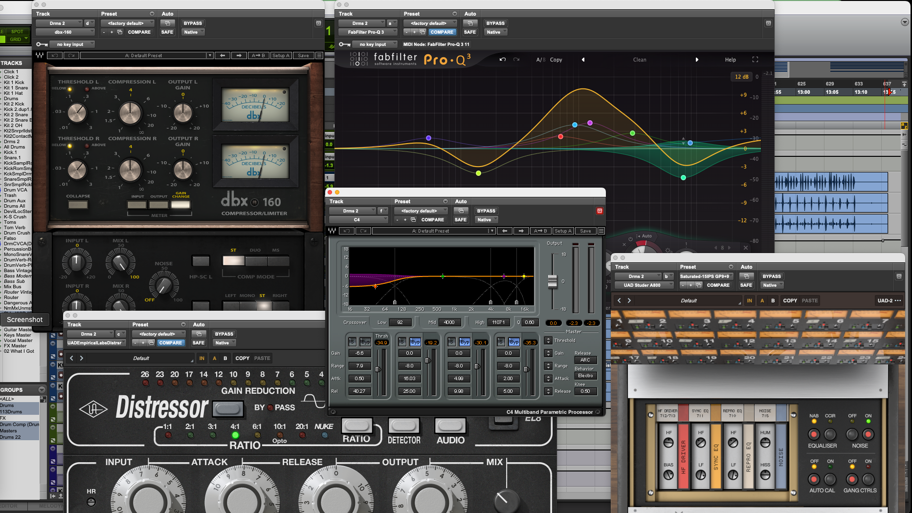
Task: Open the Preset menu arrow in Distressor window
Action: pos(183,324)
